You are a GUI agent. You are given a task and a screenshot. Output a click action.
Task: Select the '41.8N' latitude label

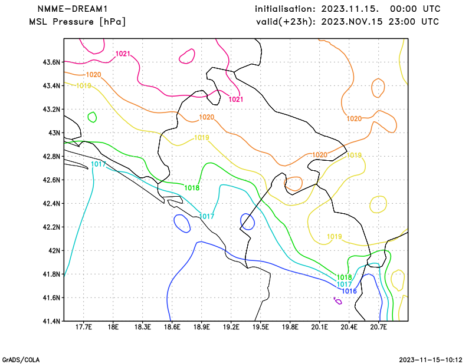coord(51,274)
